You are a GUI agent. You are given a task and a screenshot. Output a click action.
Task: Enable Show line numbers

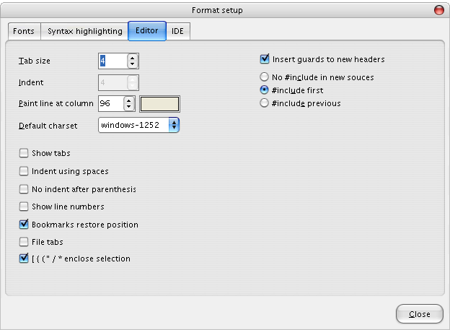tap(25, 207)
